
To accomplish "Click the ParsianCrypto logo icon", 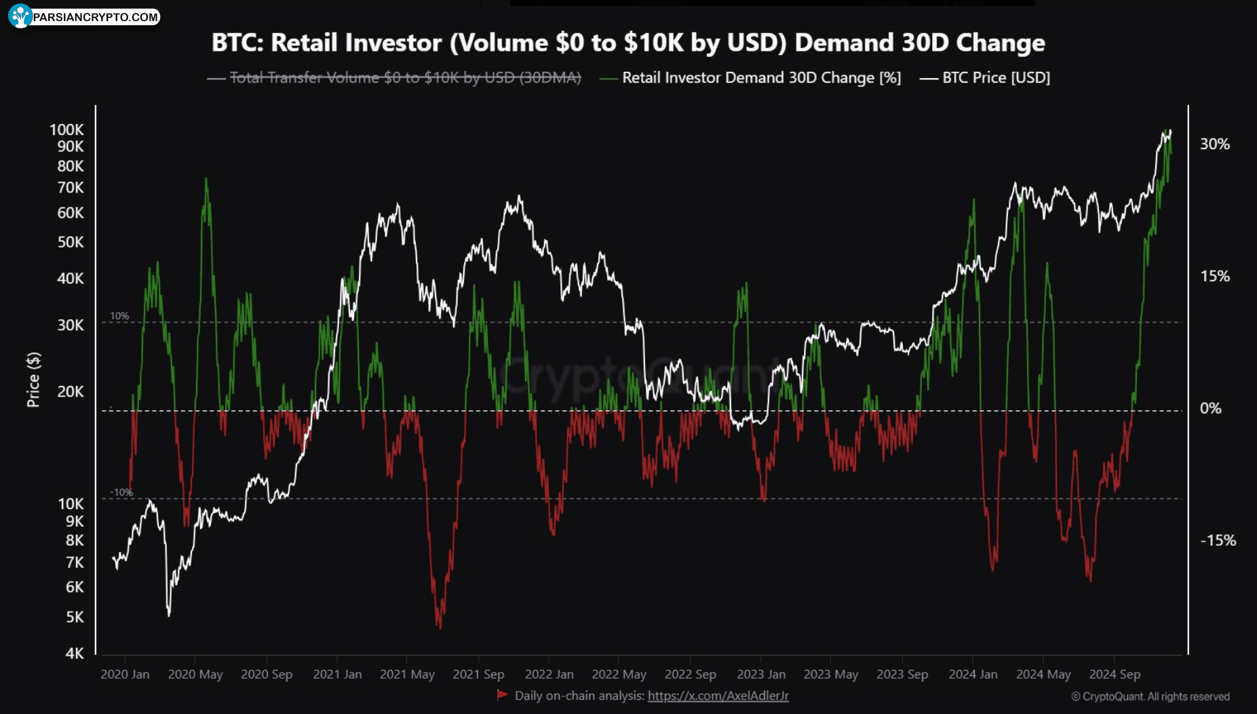I will click(20, 16).
